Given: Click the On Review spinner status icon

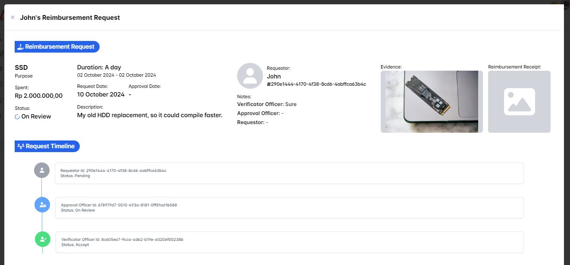Looking at the screenshot, I should tap(17, 117).
